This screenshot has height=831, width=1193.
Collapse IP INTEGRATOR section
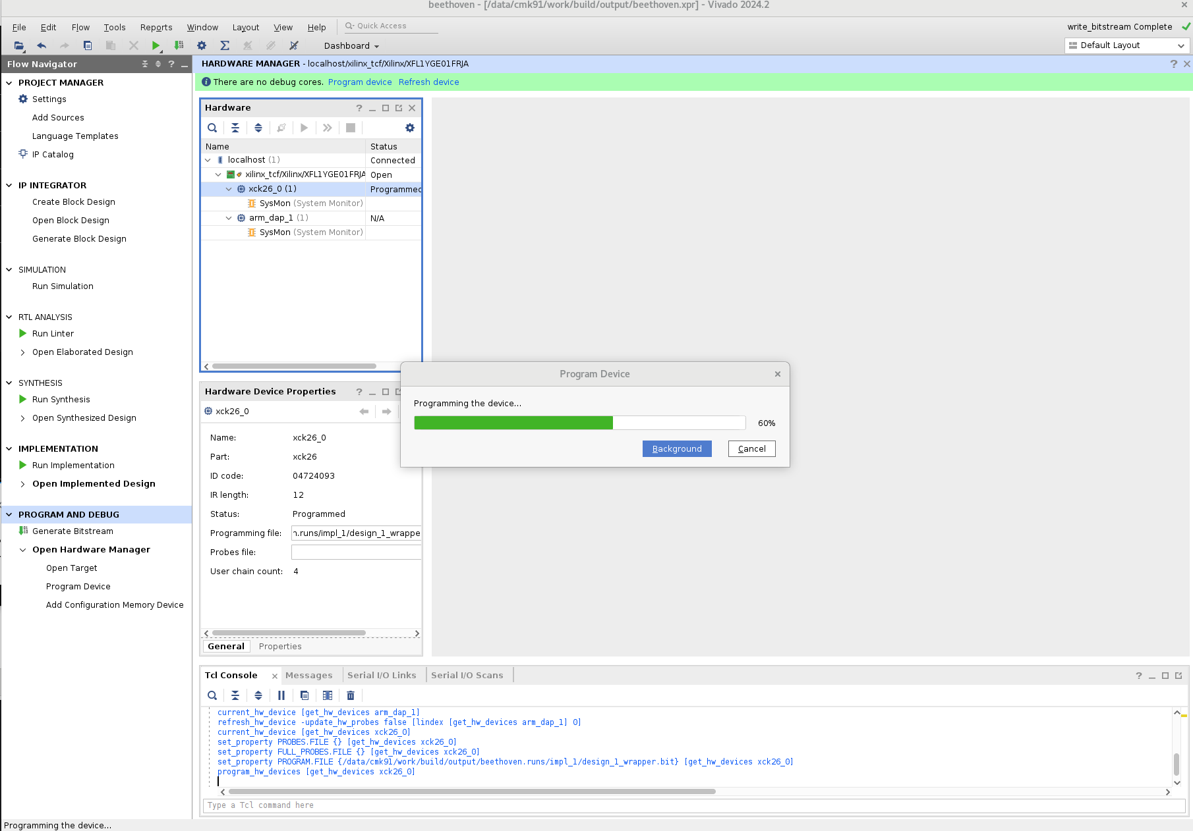tap(9, 186)
